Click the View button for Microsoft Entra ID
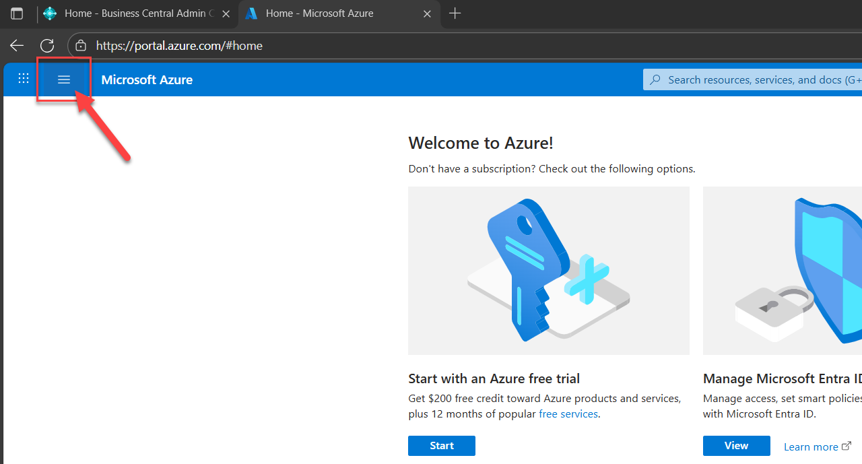 point(736,446)
